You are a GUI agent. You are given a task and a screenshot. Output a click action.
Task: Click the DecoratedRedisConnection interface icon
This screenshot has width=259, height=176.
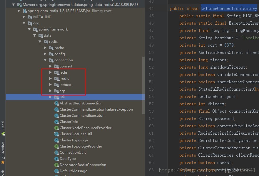pyautogui.click(x=56, y=165)
